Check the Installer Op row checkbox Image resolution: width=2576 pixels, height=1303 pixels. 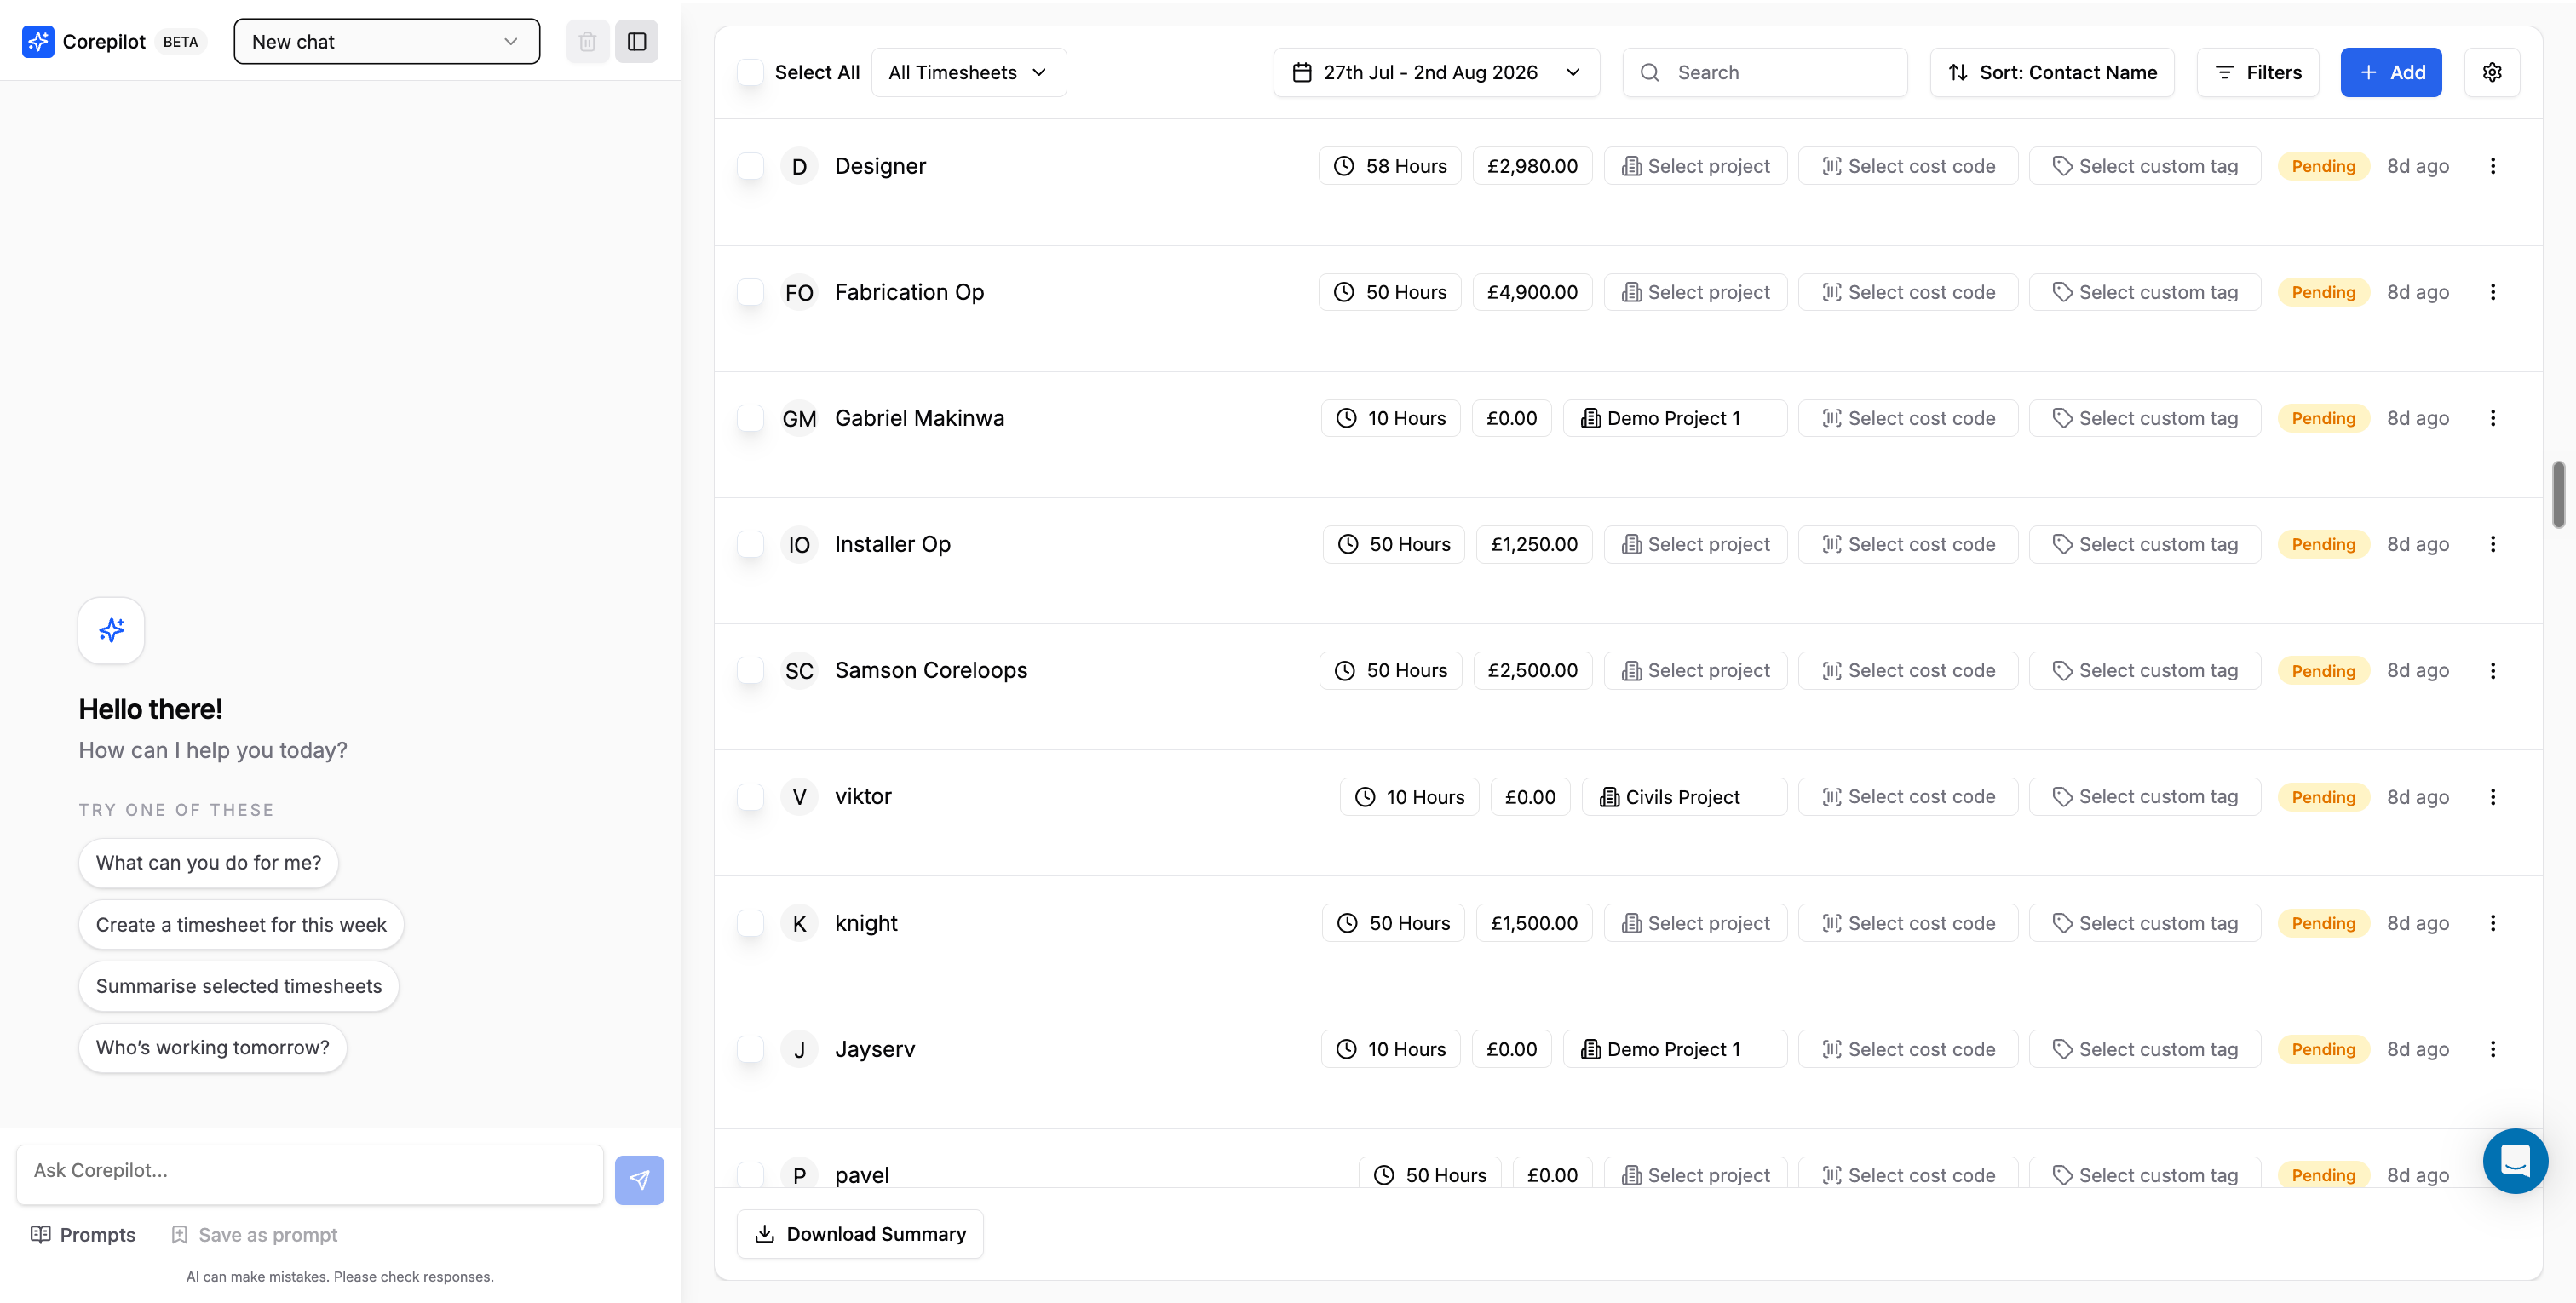(x=750, y=544)
